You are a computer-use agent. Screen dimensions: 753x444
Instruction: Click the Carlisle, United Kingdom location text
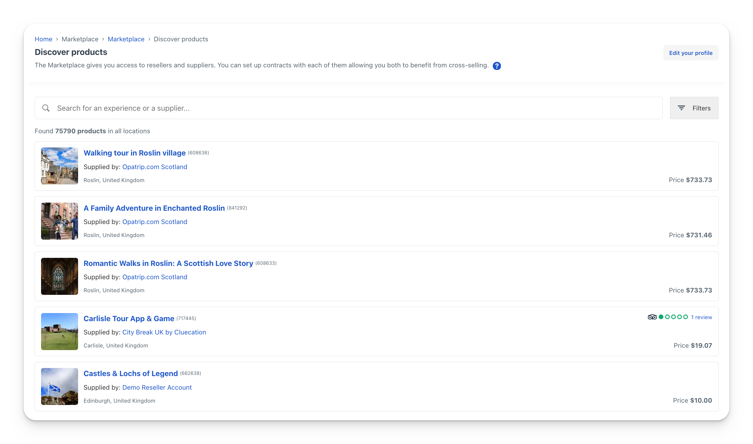[116, 345]
